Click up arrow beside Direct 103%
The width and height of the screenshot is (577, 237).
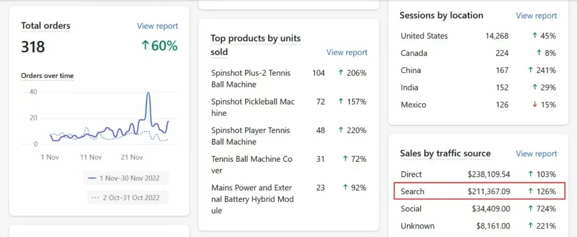(x=531, y=174)
